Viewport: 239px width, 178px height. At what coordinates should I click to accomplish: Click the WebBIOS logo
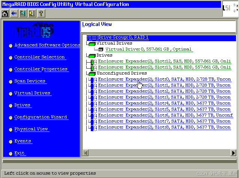tap(34, 30)
